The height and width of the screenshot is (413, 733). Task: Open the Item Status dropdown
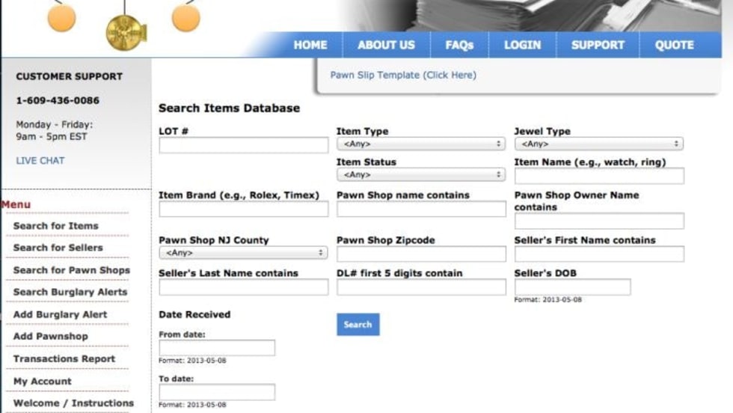click(x=420, y=174)
